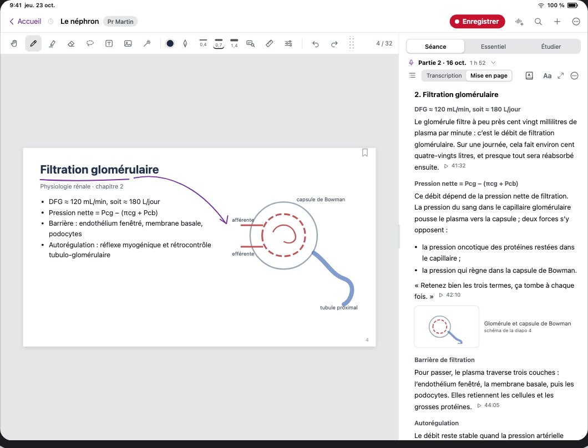
Task: Redo the last action
Action: [334, 44]
